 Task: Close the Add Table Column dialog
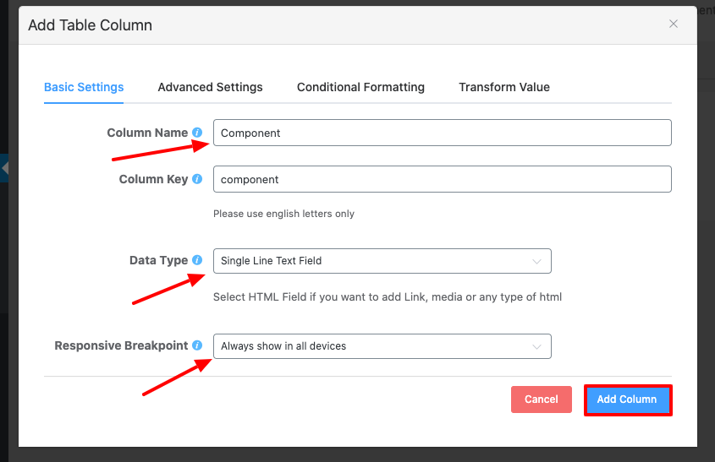pyautogui.click(x=674, y=24)
